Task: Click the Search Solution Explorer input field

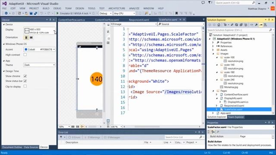Action: [x=238, y=30]
